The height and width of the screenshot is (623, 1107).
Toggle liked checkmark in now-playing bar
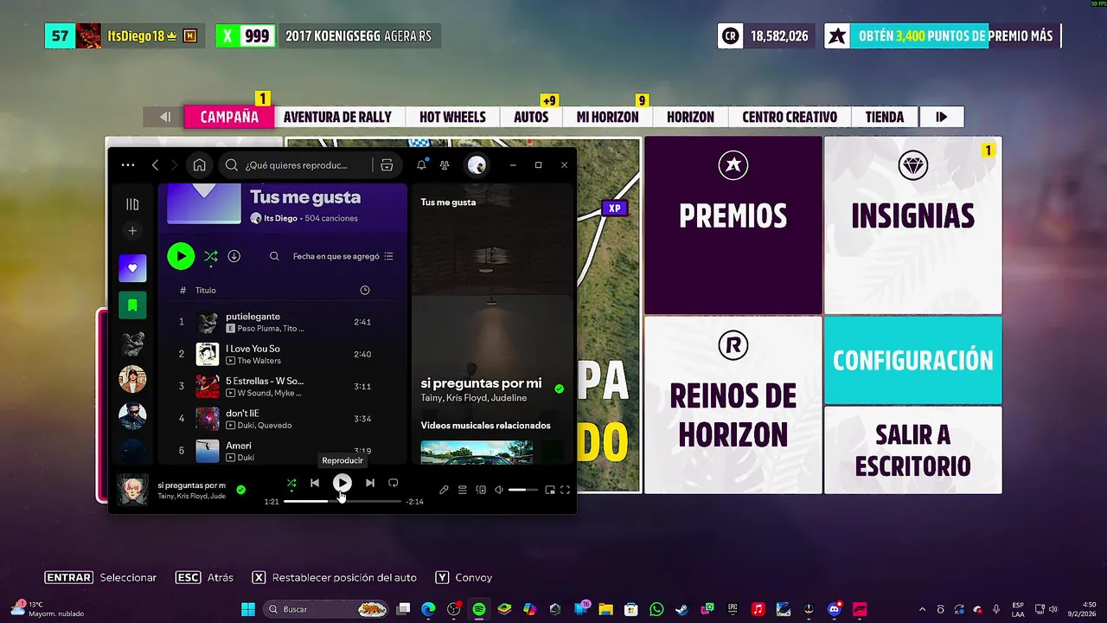click(x=241, y=490)
